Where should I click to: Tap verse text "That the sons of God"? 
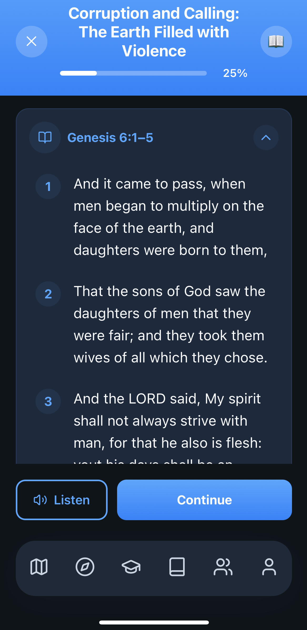169,291
